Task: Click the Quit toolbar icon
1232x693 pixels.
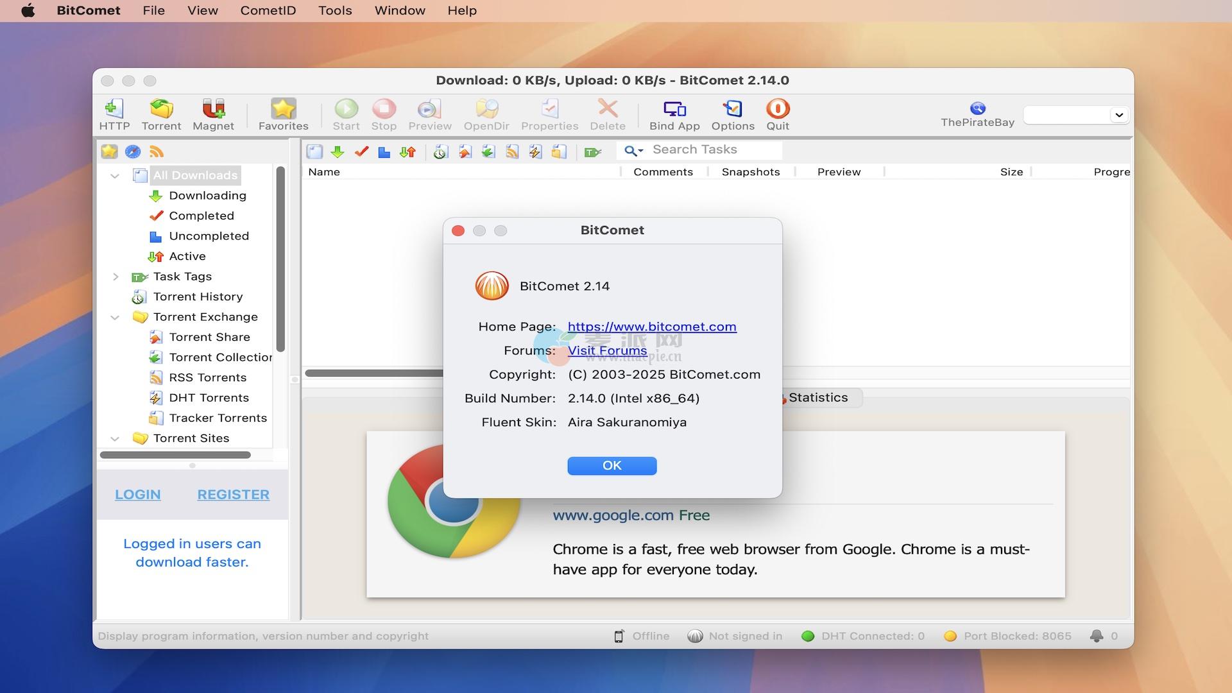Action: point(778,115)
